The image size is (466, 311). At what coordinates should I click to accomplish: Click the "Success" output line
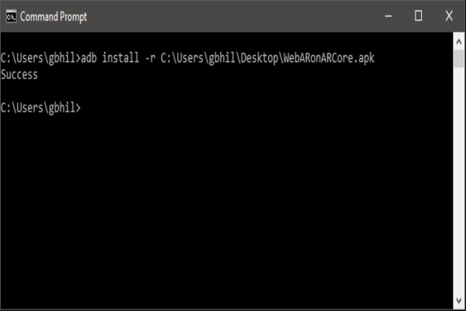[x=19, y=74]
